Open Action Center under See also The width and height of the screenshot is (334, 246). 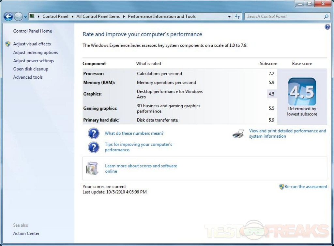coord(26,234)
